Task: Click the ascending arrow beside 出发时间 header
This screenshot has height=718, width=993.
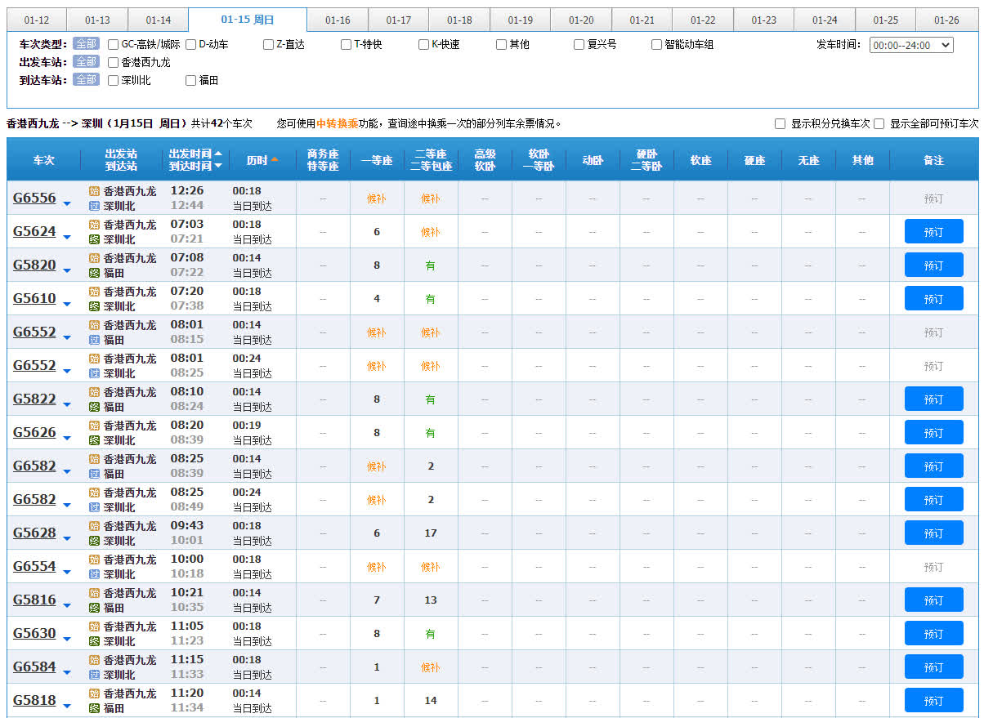Action: 218,154
